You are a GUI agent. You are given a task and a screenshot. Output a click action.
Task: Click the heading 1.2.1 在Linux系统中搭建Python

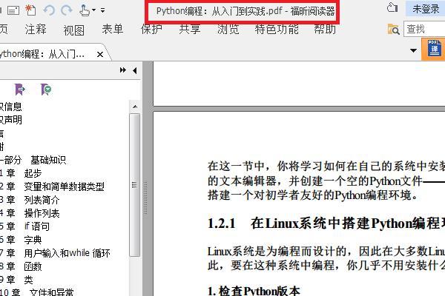326,223
